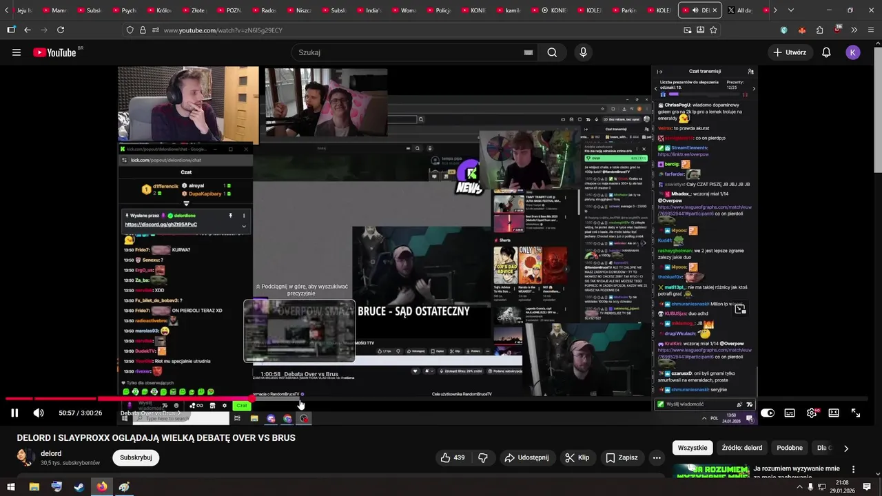Dislike the video
This screenshot has height=496, width=882.
click(483, 457)
